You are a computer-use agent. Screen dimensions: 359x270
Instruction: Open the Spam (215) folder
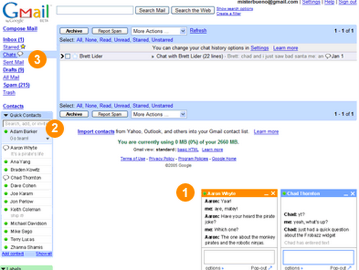click(16, 85)
